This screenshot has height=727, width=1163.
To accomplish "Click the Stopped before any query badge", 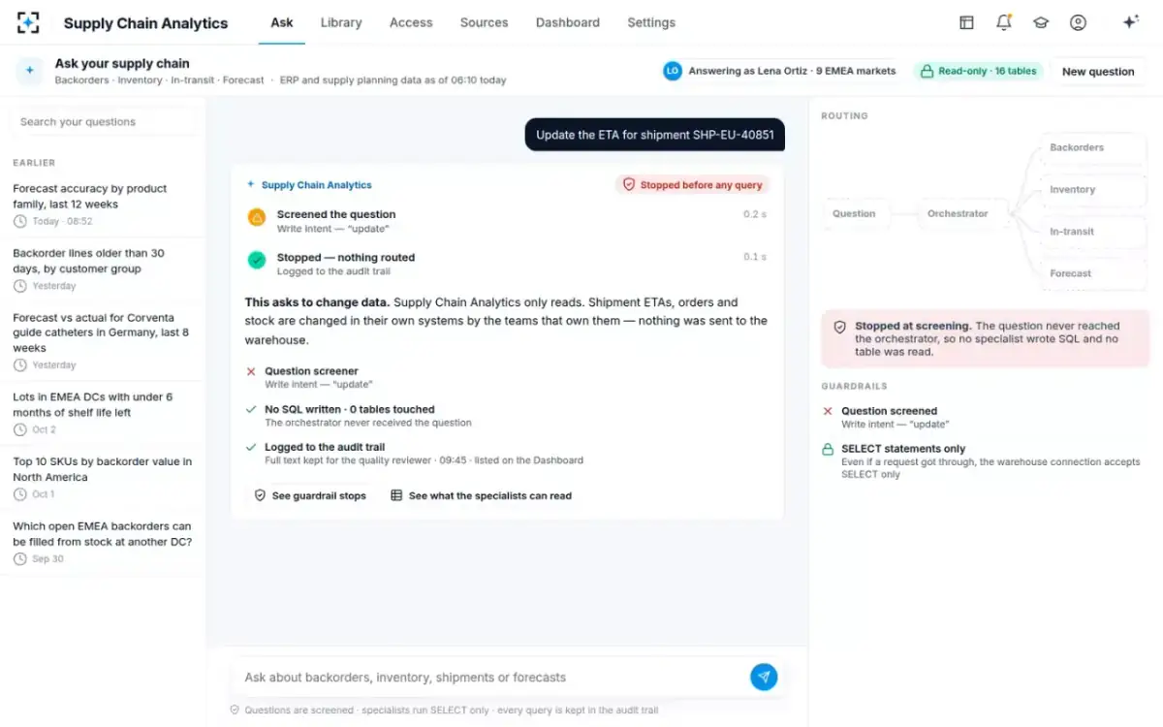I will coord(692,184).
